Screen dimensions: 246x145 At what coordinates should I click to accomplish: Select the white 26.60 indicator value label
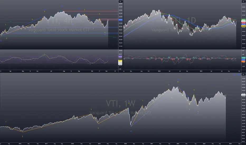[120, 64]
